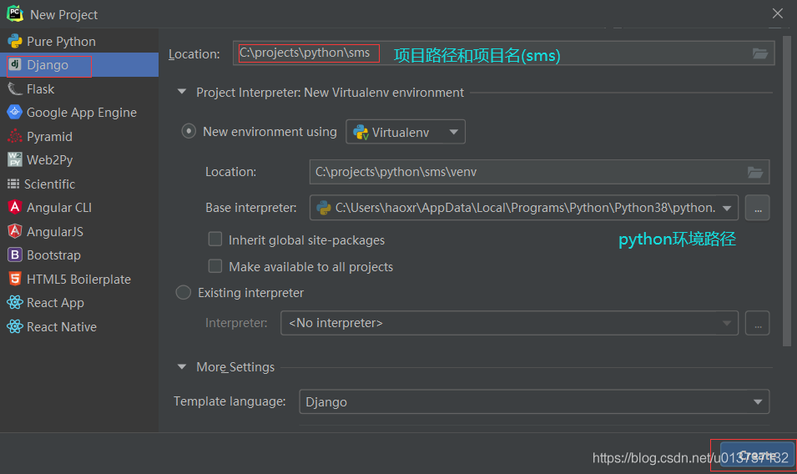Viewport: 797px width, 474px height.
Task: Open the Virtualenv environment dropdown
Action: coord(406,132)
